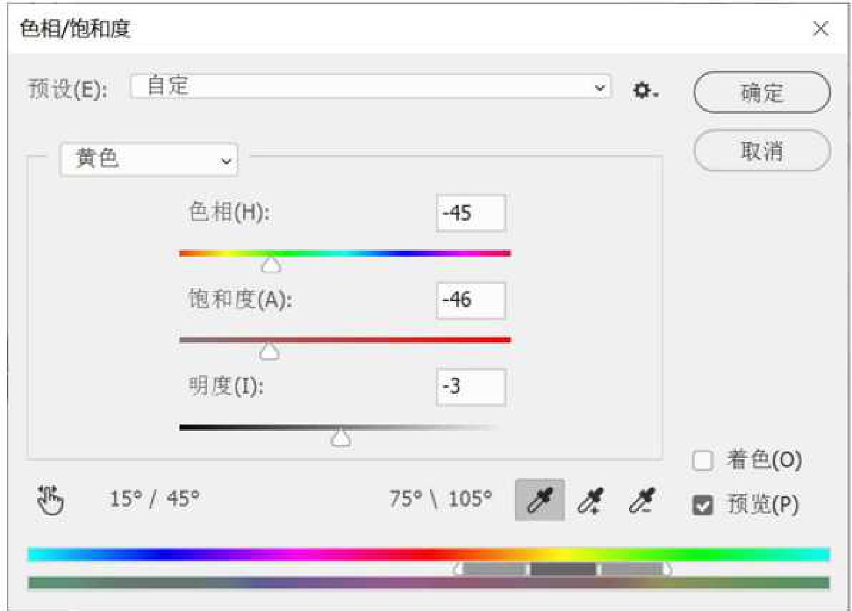Select the add-to-sample eyedropper

tap(590, 500)
